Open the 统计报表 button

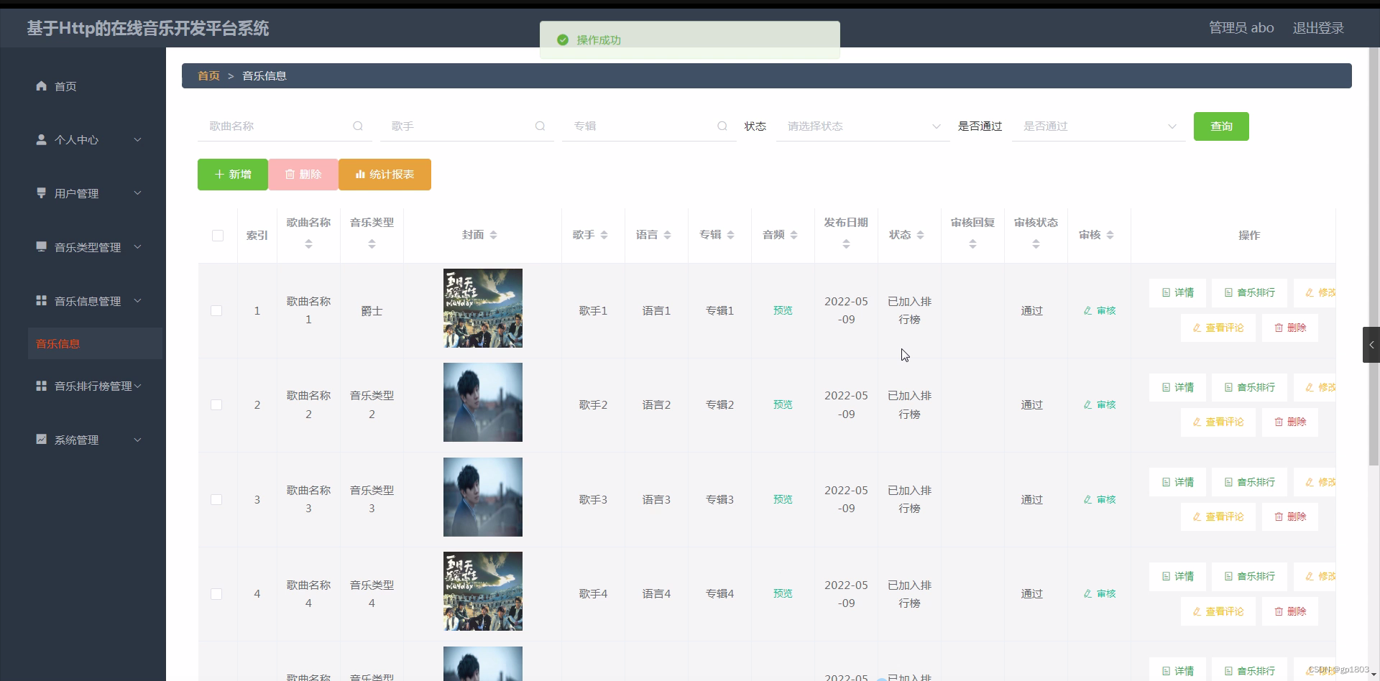coord(385,175)
